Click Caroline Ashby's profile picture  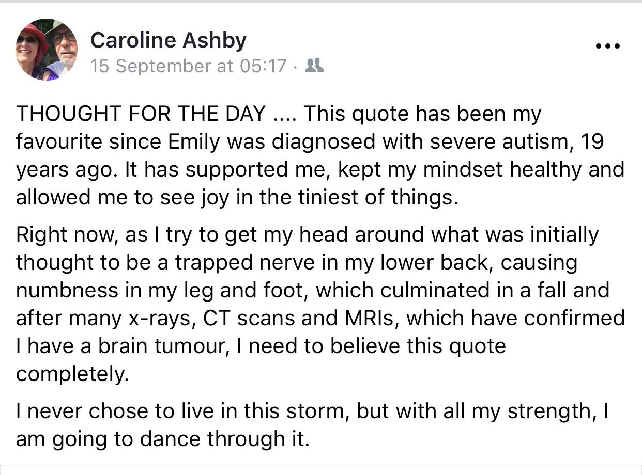(47, 50)
